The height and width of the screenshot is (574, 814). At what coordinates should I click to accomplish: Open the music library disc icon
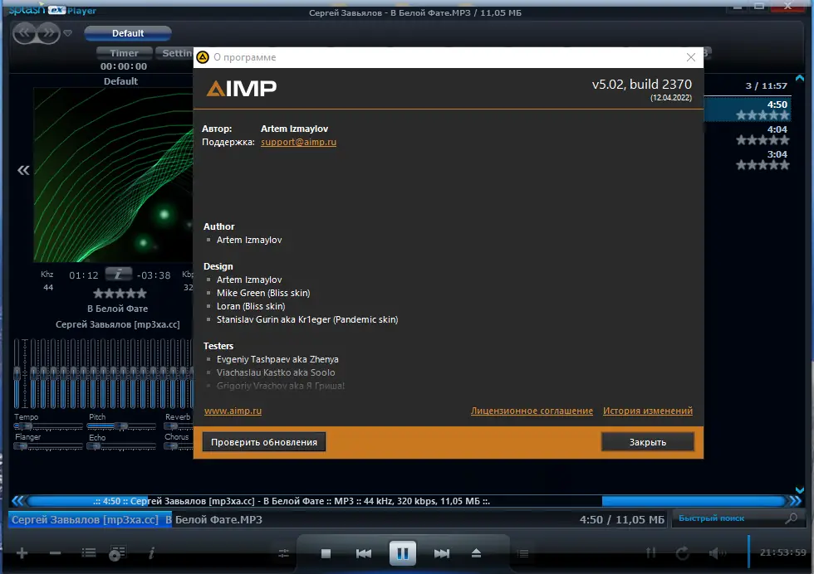click(117, 553)
